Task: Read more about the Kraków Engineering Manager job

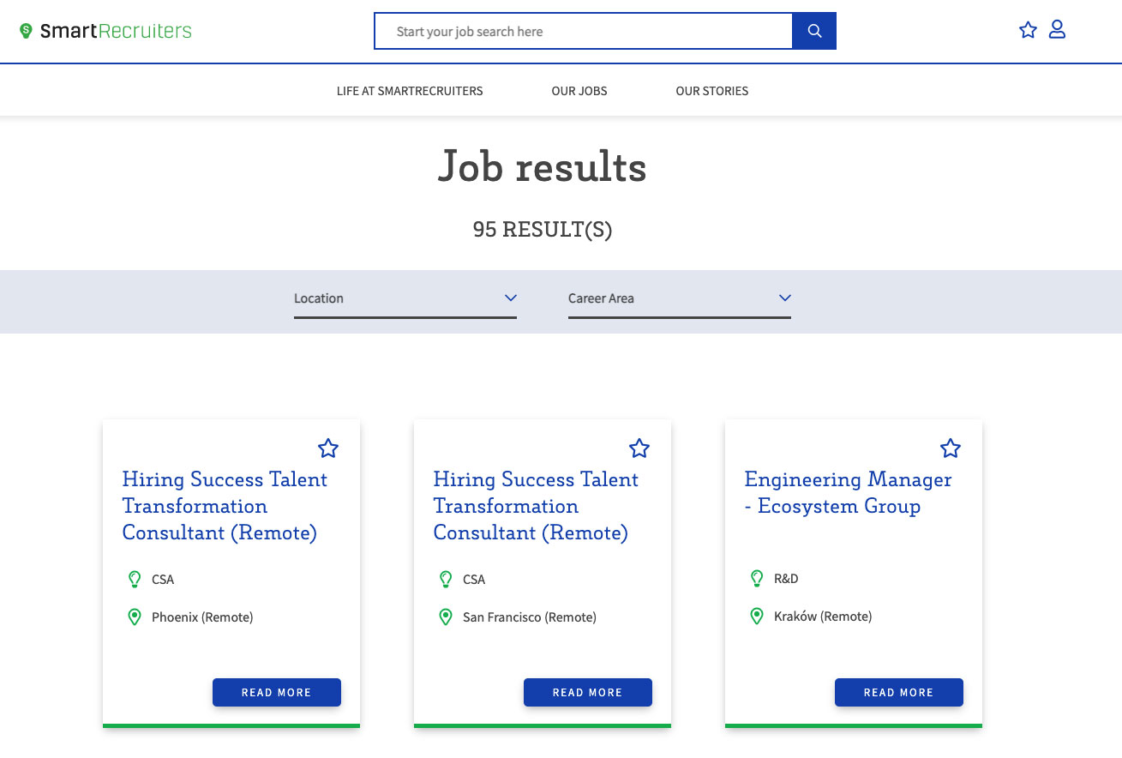Action: point(898,692)
